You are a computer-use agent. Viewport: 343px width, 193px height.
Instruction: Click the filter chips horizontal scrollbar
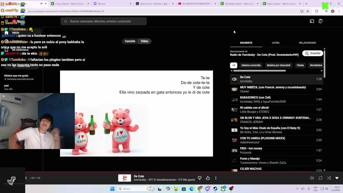[259, 71]
